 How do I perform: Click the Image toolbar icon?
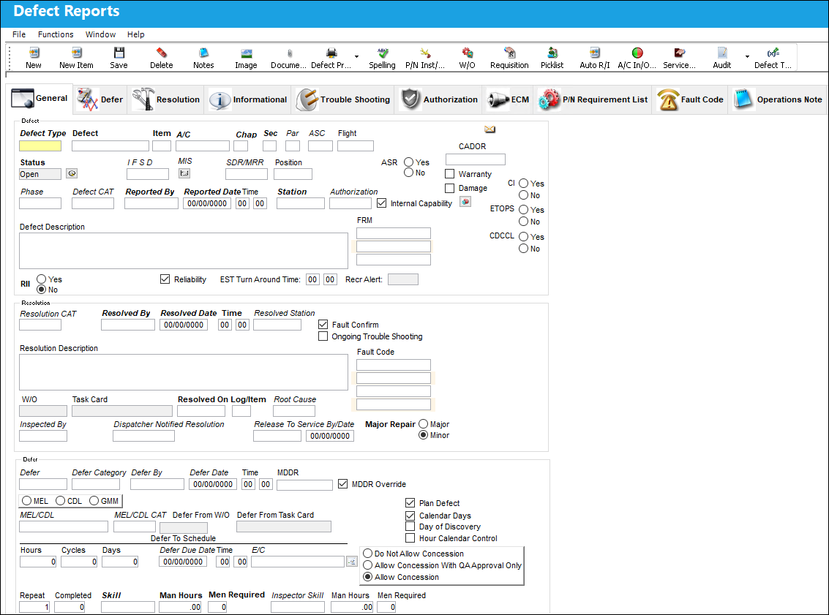[246, 53]
